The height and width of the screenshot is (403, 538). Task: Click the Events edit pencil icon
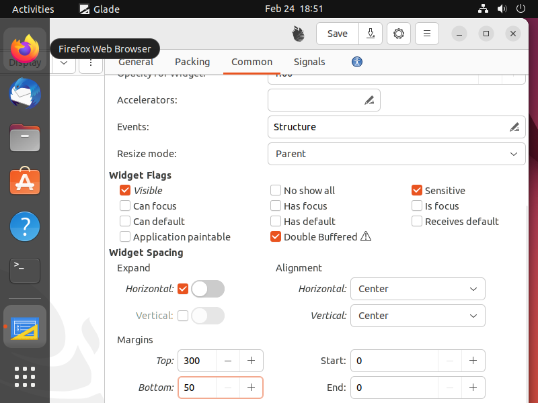coord(514,127)
